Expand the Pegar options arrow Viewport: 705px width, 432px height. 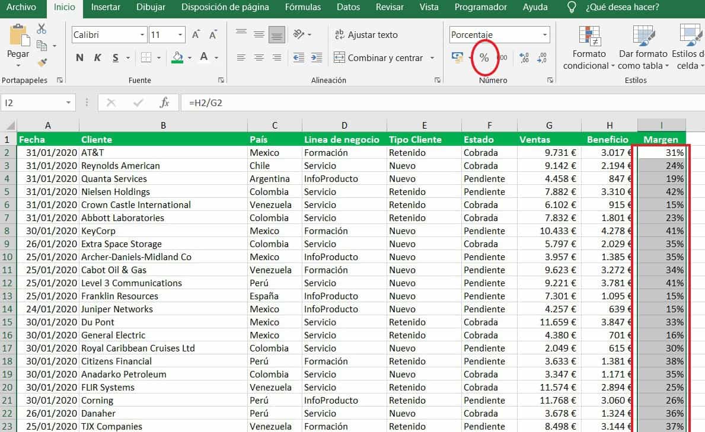point(18,66)
